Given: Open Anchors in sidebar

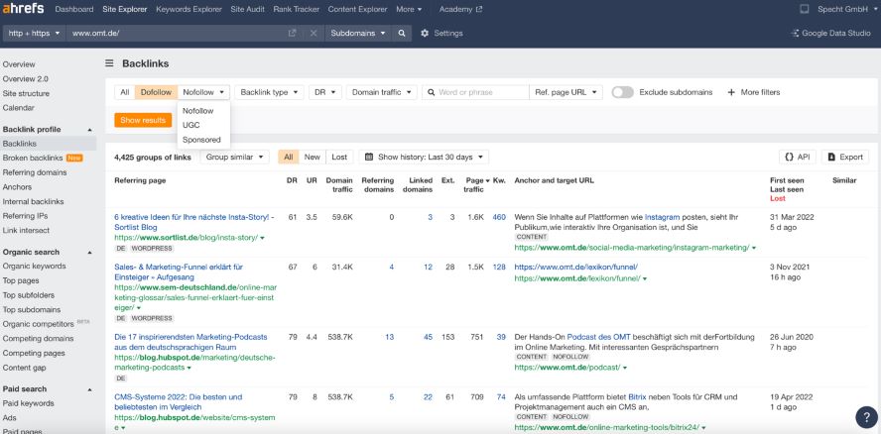Looking at the screenshot, I should 17,187.
